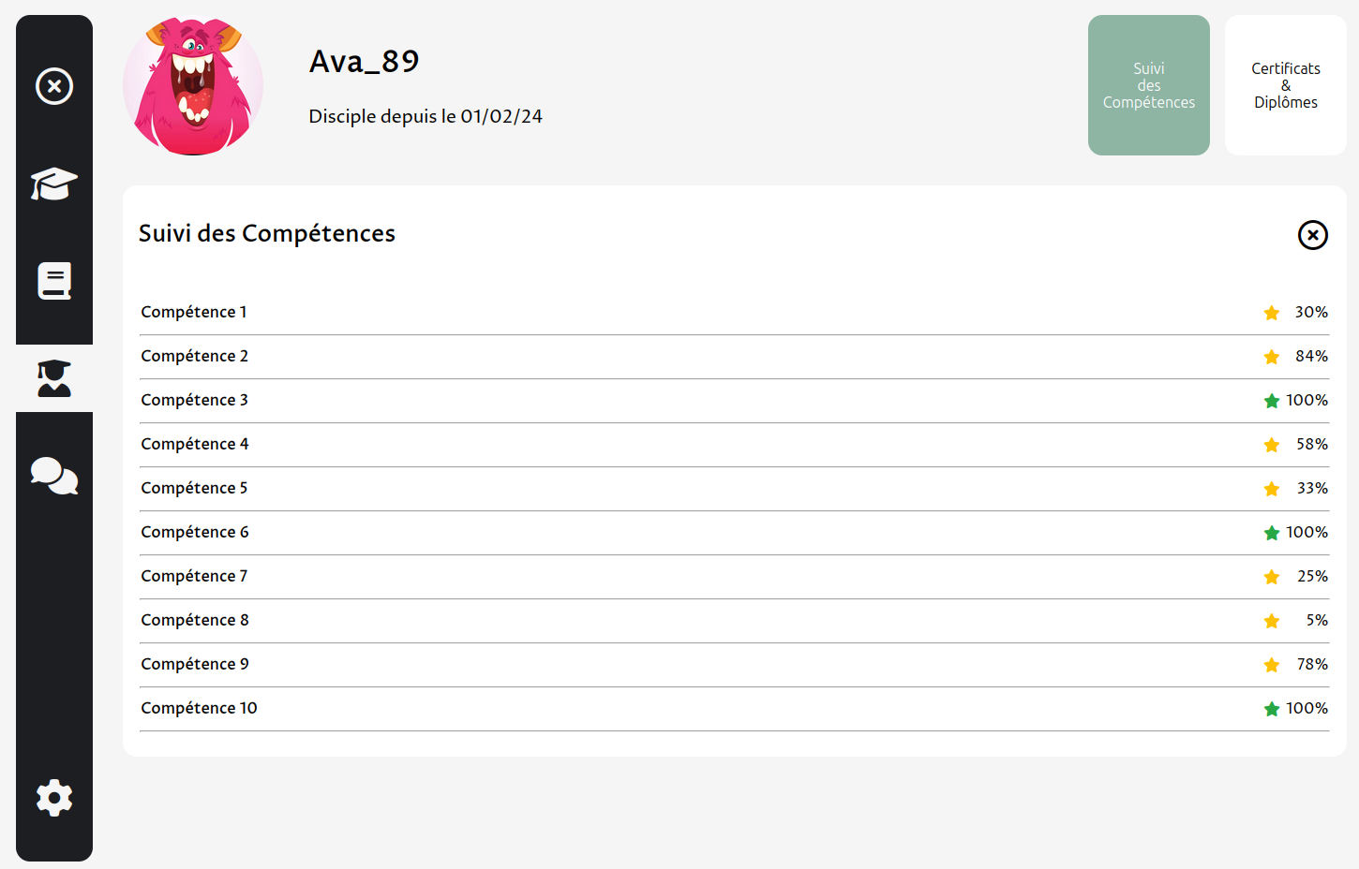Open the Compétence 6 entry
Image resolution: width=1359 pixels, height=869 pixels.
click(195, 532)
